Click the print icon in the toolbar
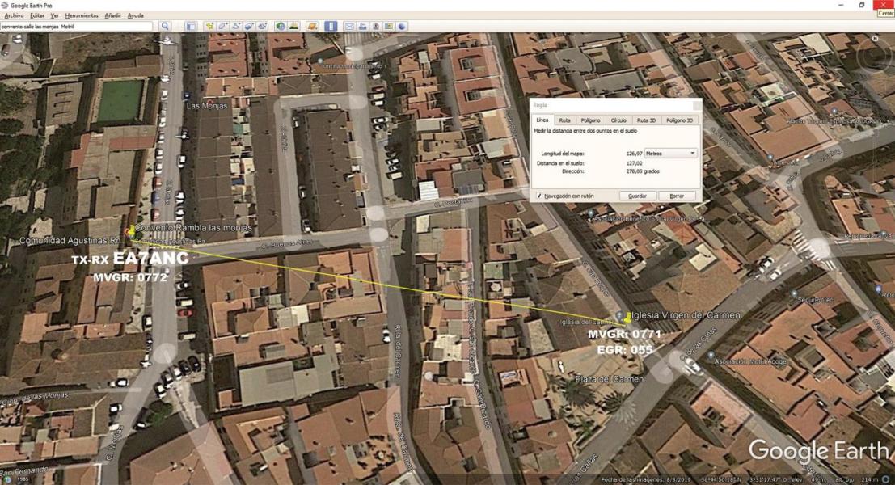This screenshot has height=485, width=895. pyautogui.click(x=363, y=26)
